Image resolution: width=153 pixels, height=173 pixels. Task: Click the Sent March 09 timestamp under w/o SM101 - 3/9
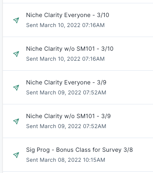[x=66, y=126]
